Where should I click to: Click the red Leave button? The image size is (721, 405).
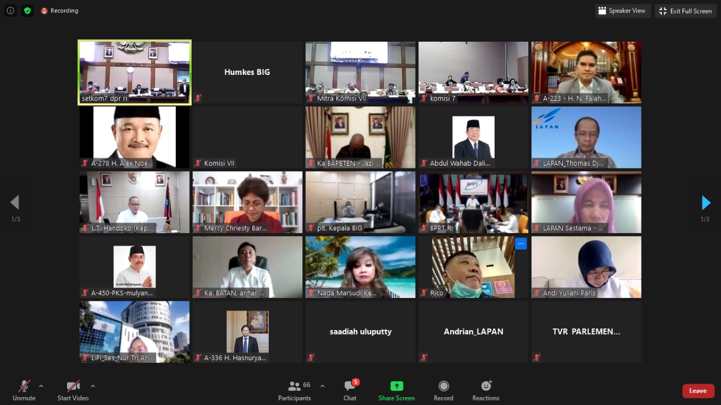click(x=698, y=391)
